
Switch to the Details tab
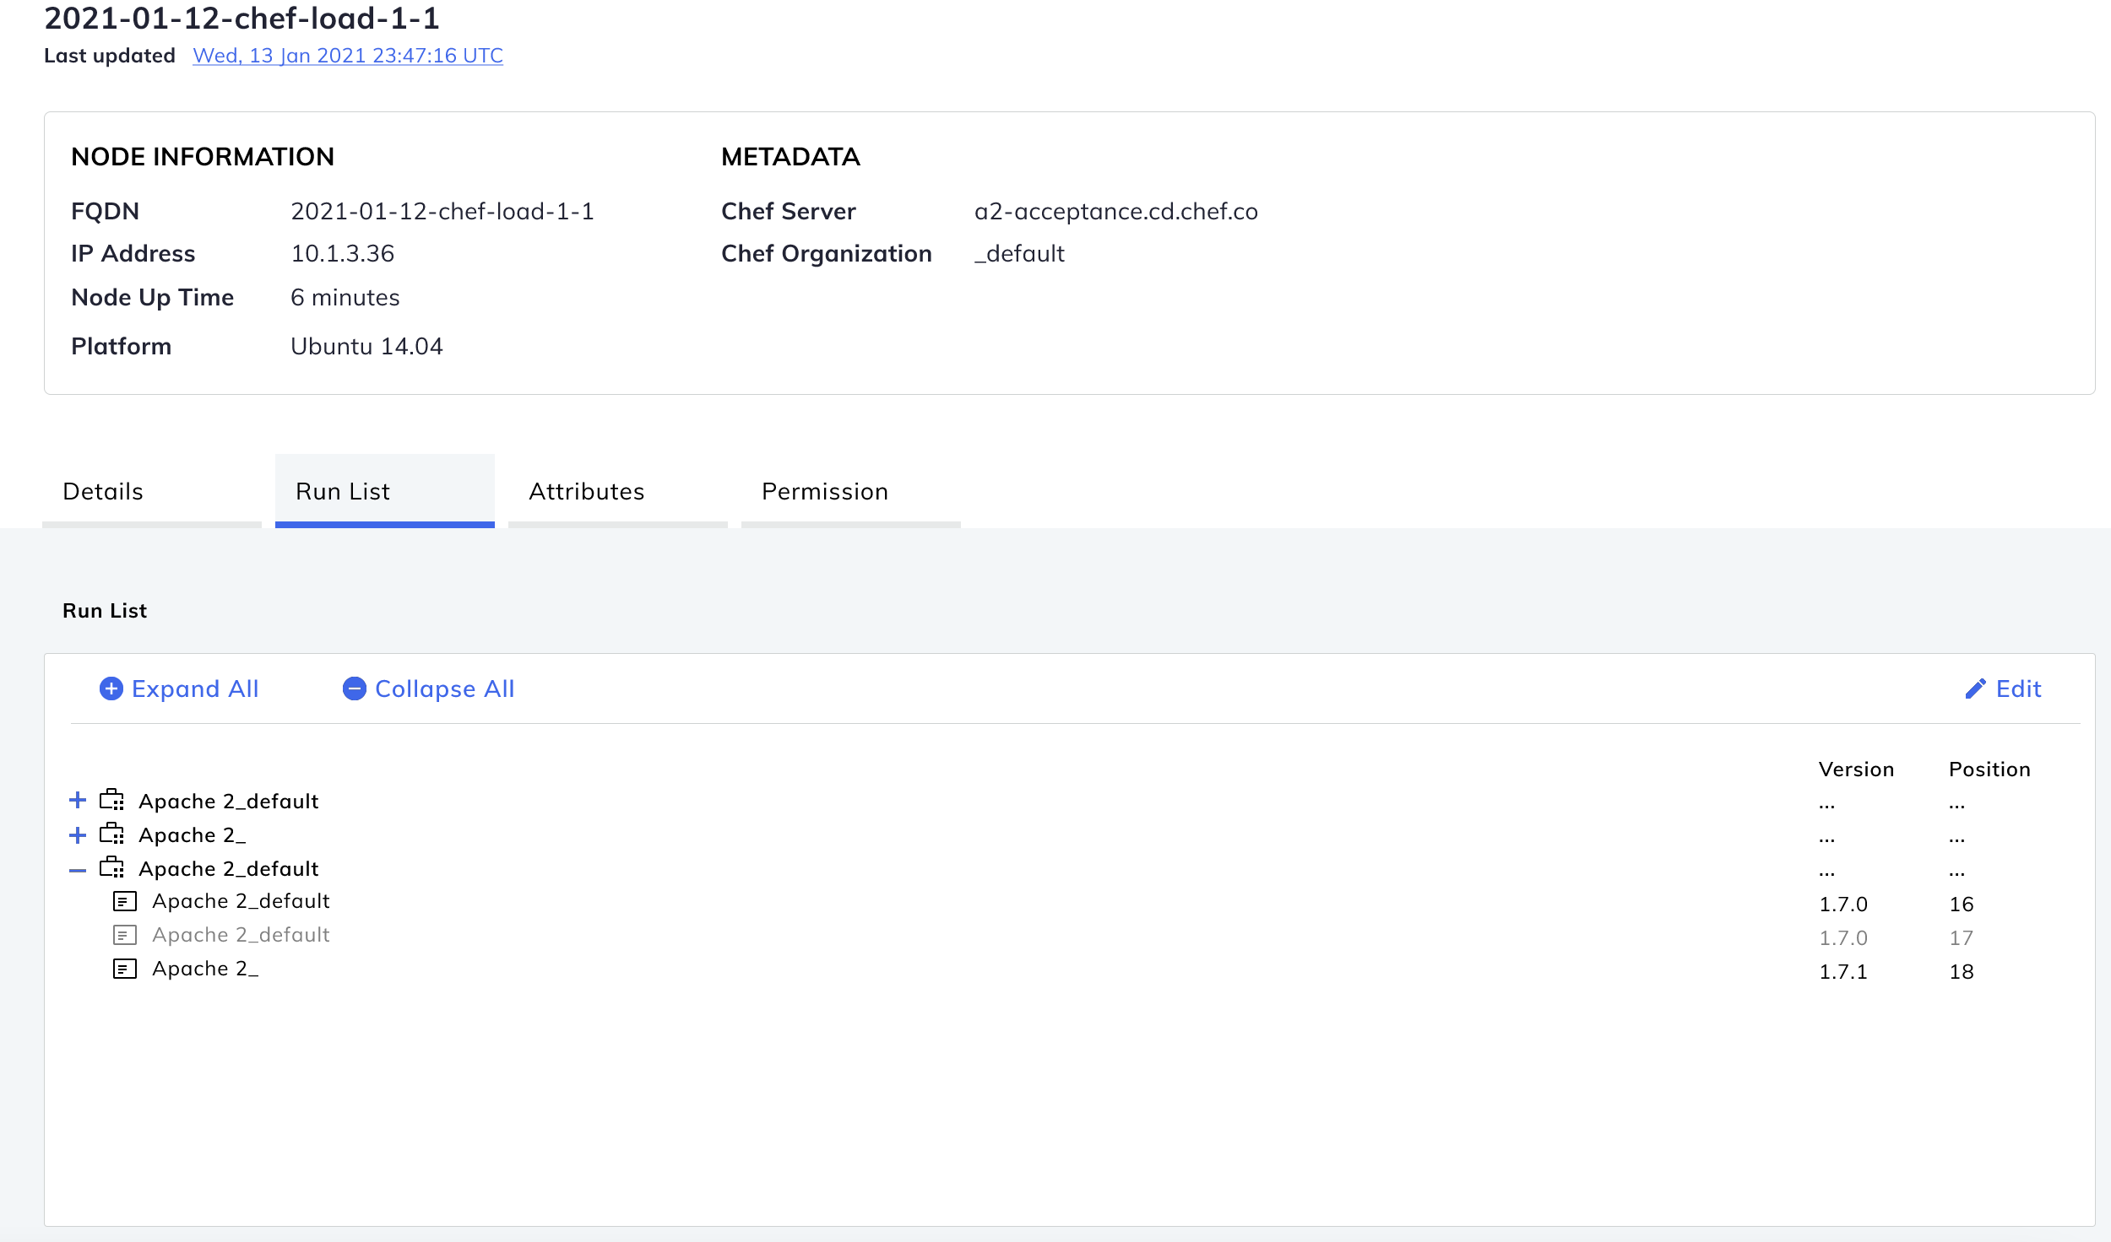click(152, 491)
